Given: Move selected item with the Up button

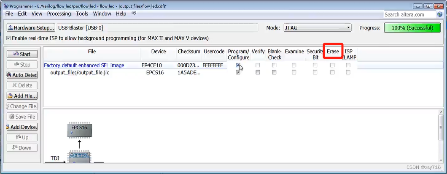Looking at the screenshot, I should point(22,137).
